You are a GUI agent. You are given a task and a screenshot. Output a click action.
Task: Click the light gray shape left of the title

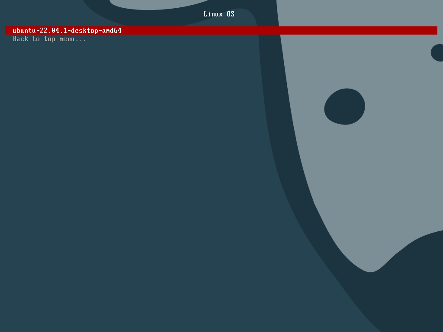(151, 5)
